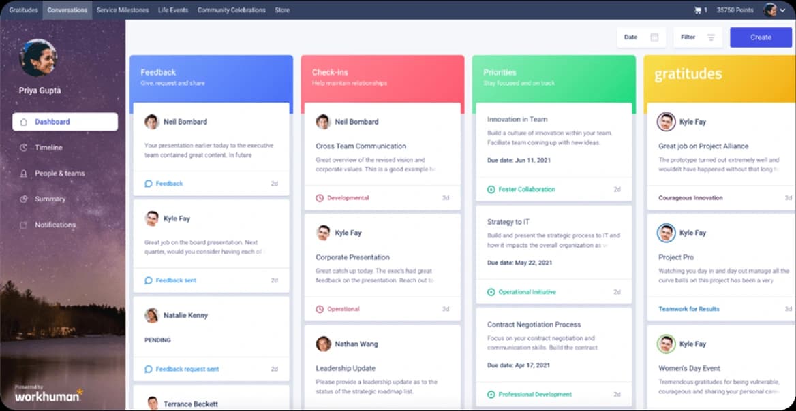Click the Notifications icon in sidebar
796x411 pixels.
[22, 225]
